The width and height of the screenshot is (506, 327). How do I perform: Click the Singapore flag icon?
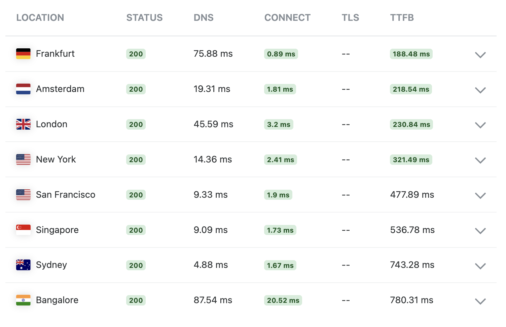tap(23, 230)
